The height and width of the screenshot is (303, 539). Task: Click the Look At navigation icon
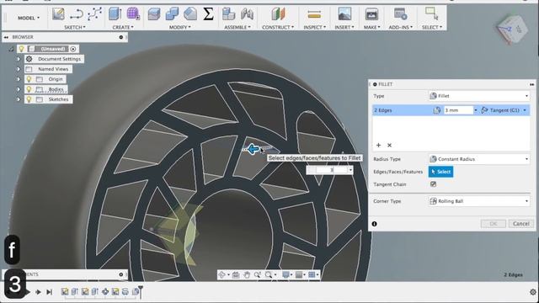pos(236,274)
